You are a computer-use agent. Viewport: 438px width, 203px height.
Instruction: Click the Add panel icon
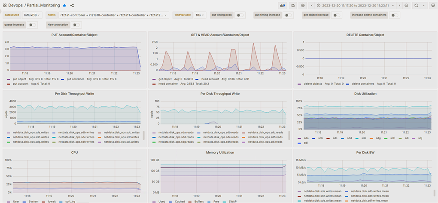tap(283, 5)
